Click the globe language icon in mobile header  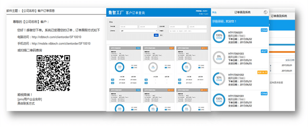265,12
